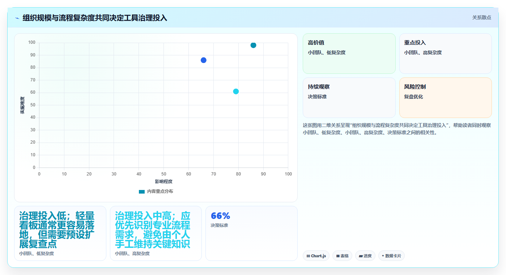Viewport: 506px width, 275px height.
Task: Click the 数据卡片 tag icon
Action: point(383,256)
